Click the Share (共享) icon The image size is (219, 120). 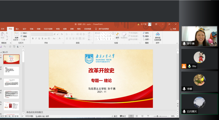[x=173, y=29]
